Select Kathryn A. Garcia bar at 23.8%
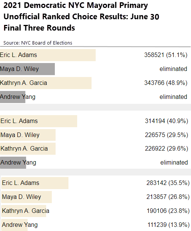The image size is (191, 231). (23, 211)
